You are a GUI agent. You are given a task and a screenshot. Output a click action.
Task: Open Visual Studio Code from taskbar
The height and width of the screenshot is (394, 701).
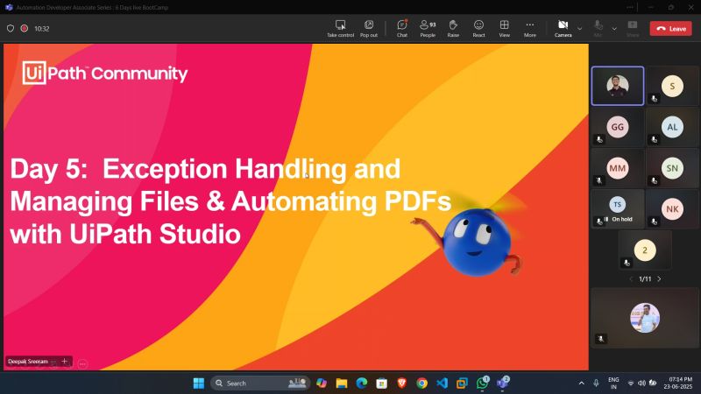coord(442,383)
